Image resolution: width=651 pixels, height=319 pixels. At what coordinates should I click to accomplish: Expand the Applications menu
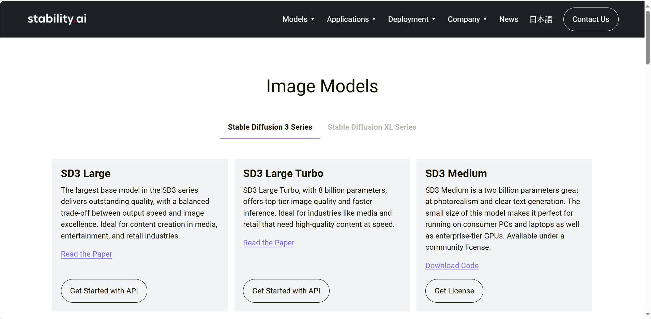pos(351,19)
